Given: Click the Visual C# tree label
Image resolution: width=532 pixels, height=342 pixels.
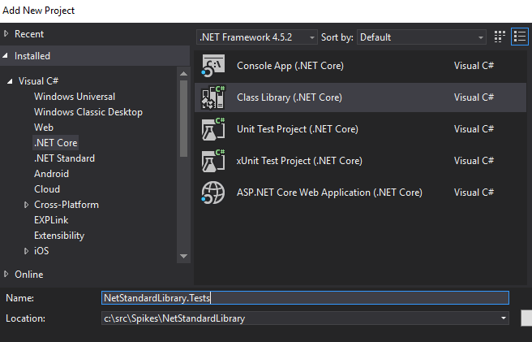Looking at the screenshot, I should (x=38, y=81).
